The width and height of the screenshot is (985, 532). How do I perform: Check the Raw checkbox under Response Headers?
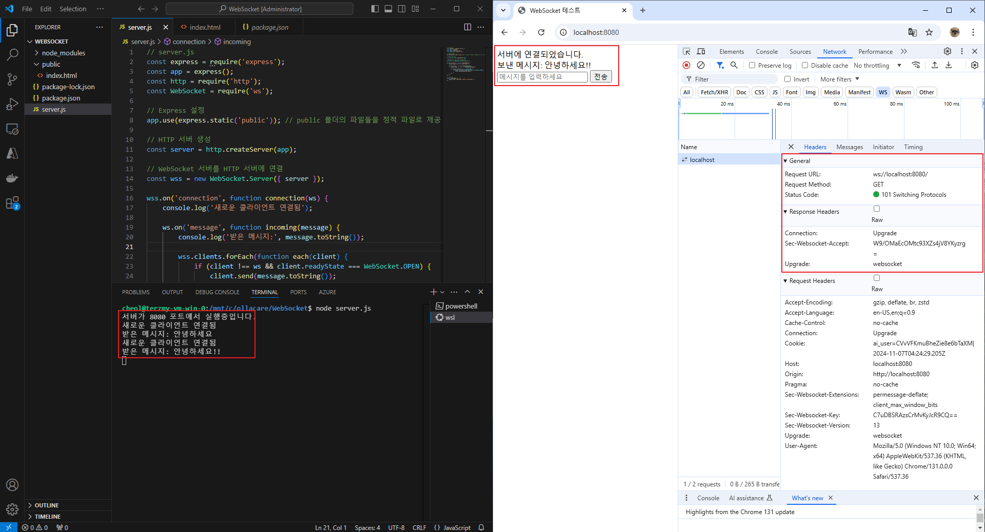pos(877,209)
